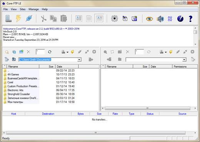Click the local pane stop circle icon
The image size is (200, 142).
tap(94, 52)
